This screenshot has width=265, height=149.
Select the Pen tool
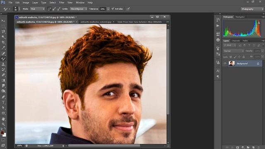3,97
